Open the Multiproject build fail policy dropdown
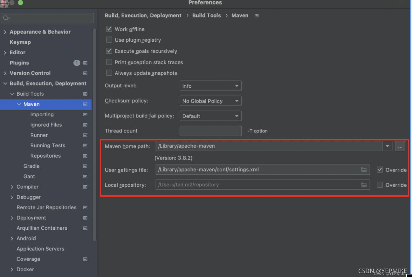 coord(210,116)
